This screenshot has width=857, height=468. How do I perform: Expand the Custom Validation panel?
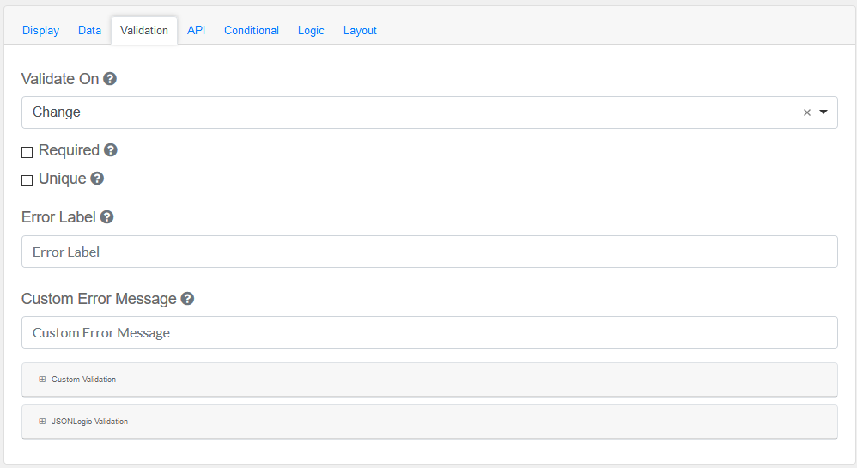[83, 379]
